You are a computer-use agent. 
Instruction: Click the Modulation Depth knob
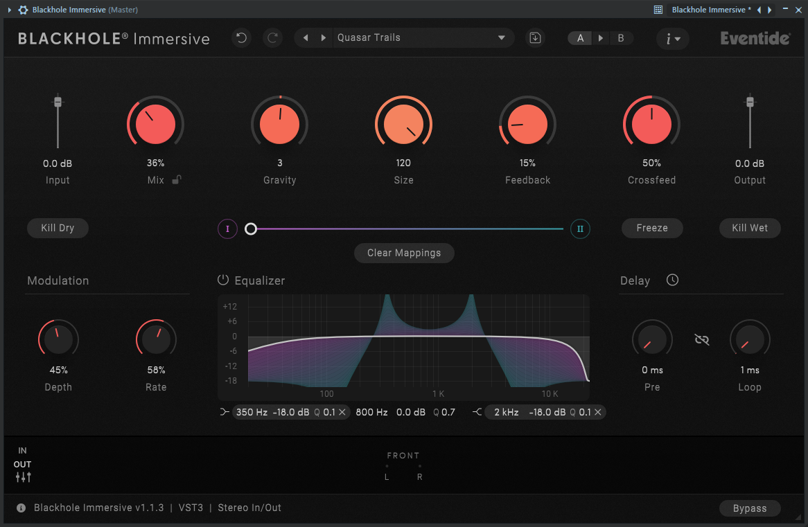point(58,339)
